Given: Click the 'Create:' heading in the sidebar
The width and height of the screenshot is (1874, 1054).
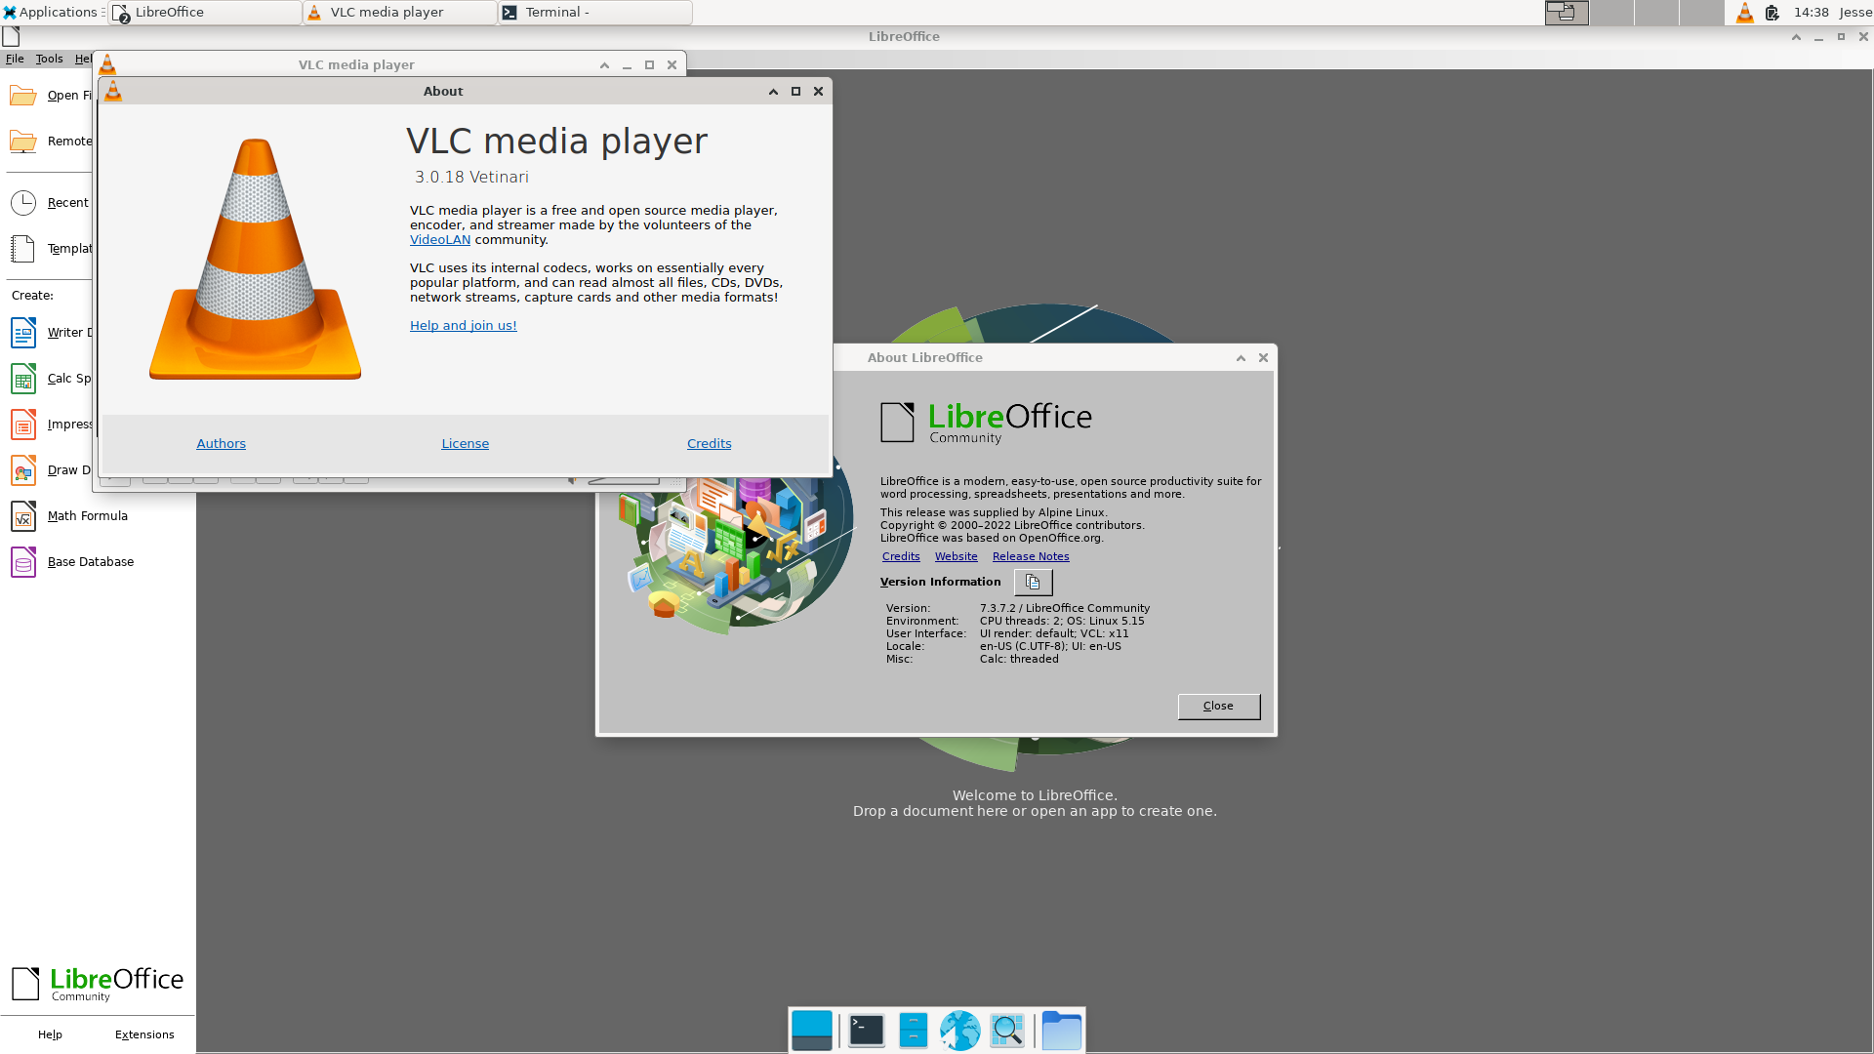Looking at the screenshot, I should point(32,296).
